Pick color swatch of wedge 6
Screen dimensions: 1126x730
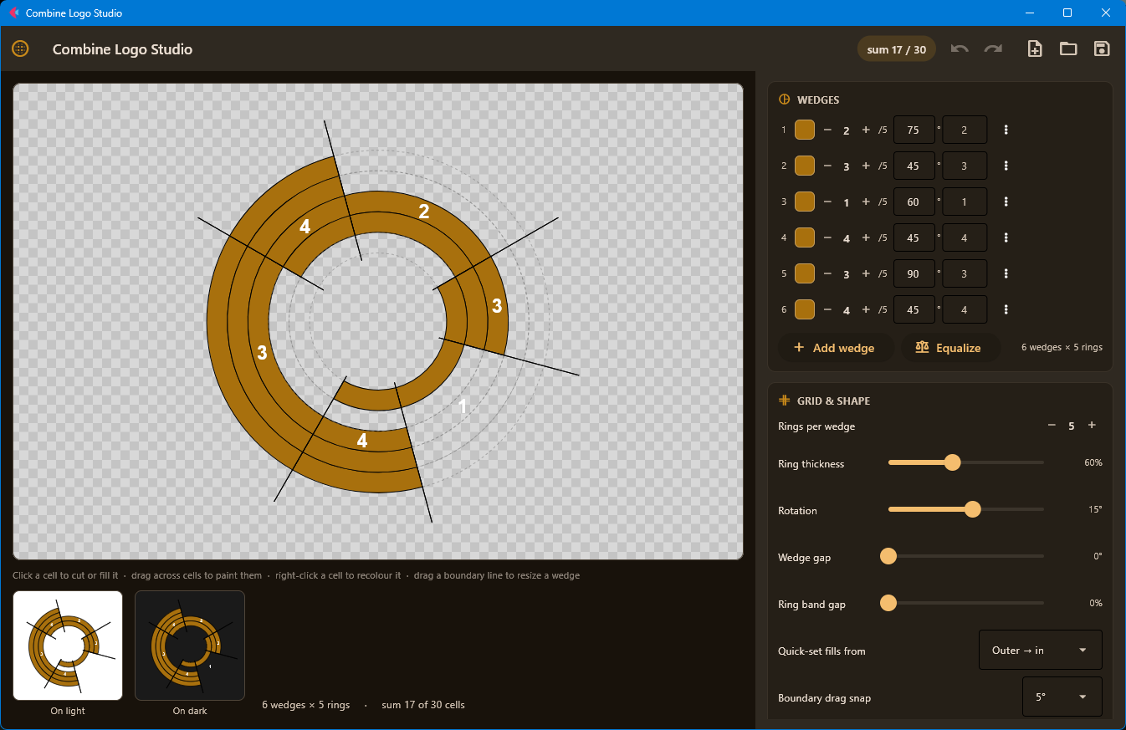tap(804, 309)
